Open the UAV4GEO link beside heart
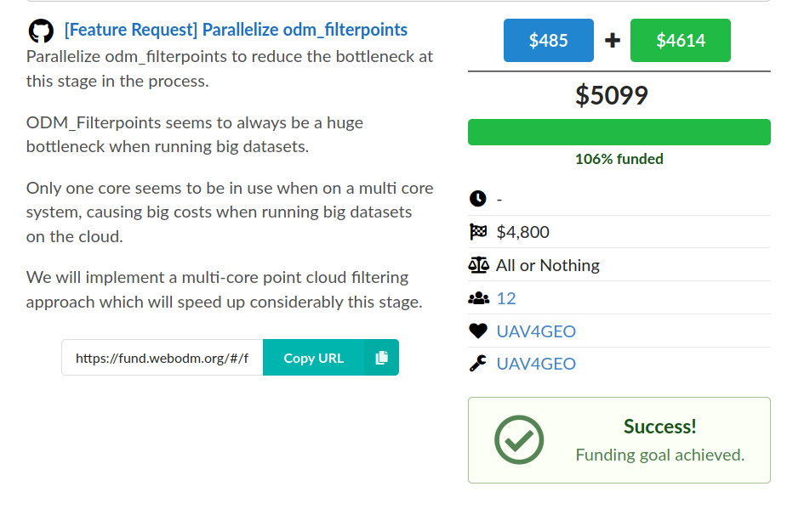 (536, 331)
